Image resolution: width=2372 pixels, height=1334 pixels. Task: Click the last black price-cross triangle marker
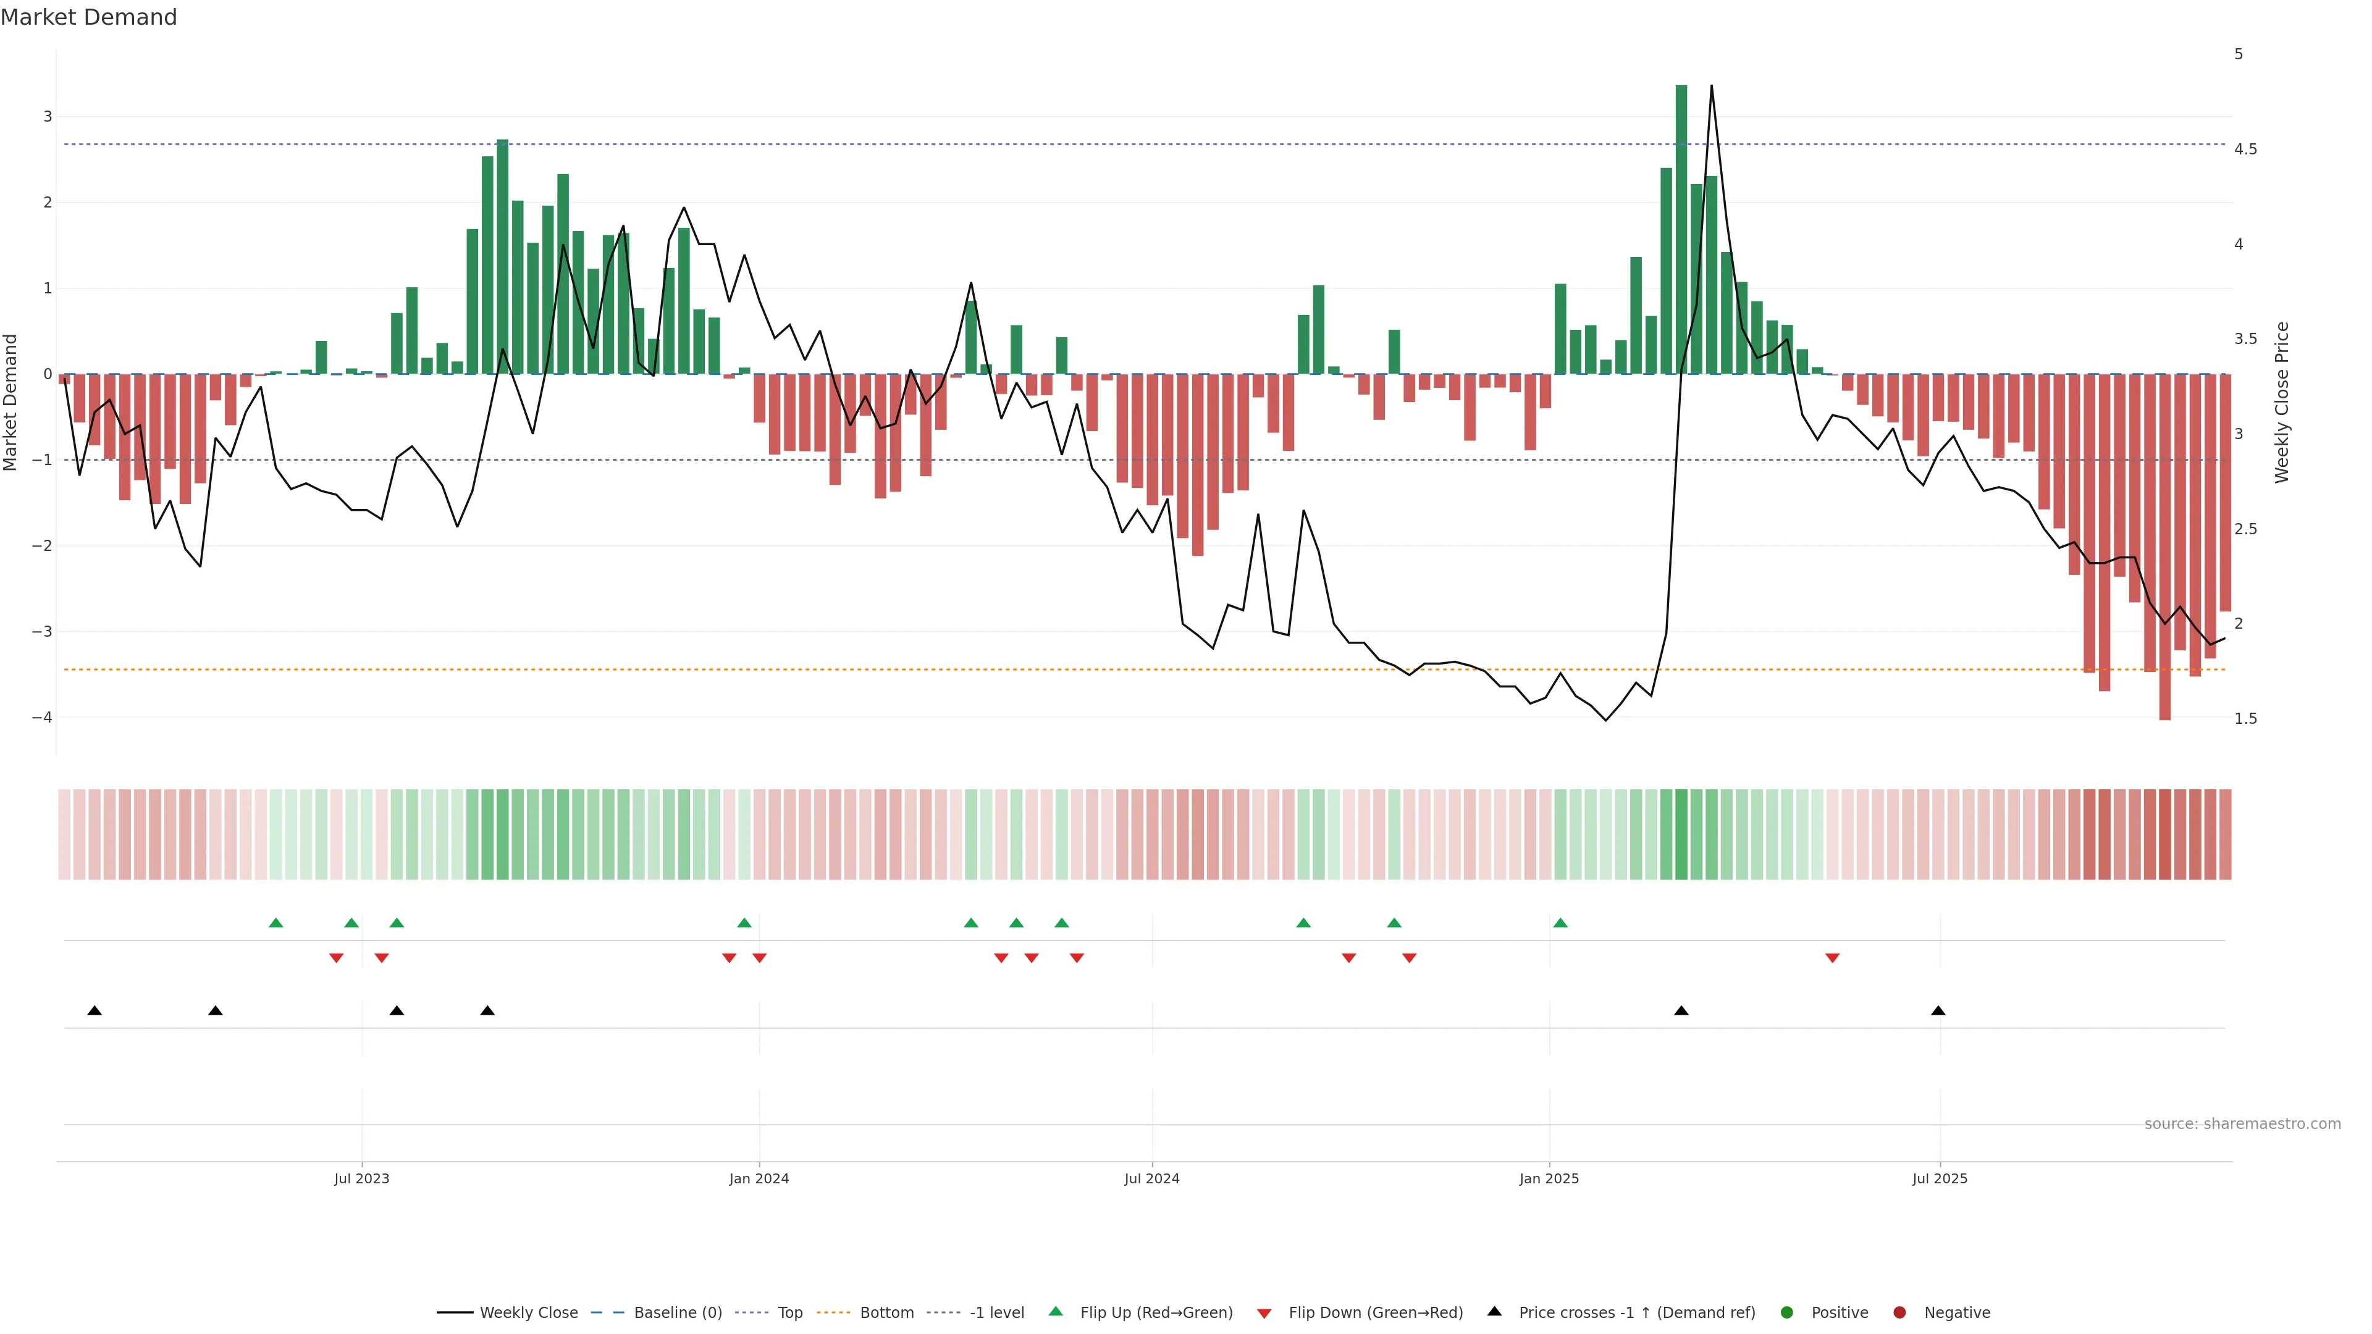coord(1938,1011)
